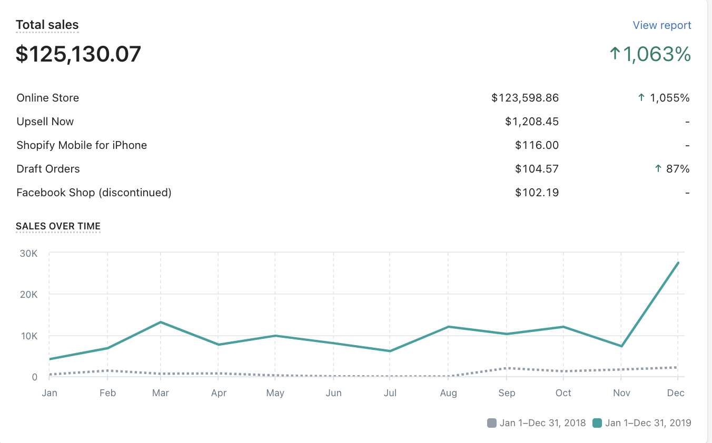This screenshot has height=443, width=712.
Task: Click the up arrow next to 87%
Action: tap(658, 169)
